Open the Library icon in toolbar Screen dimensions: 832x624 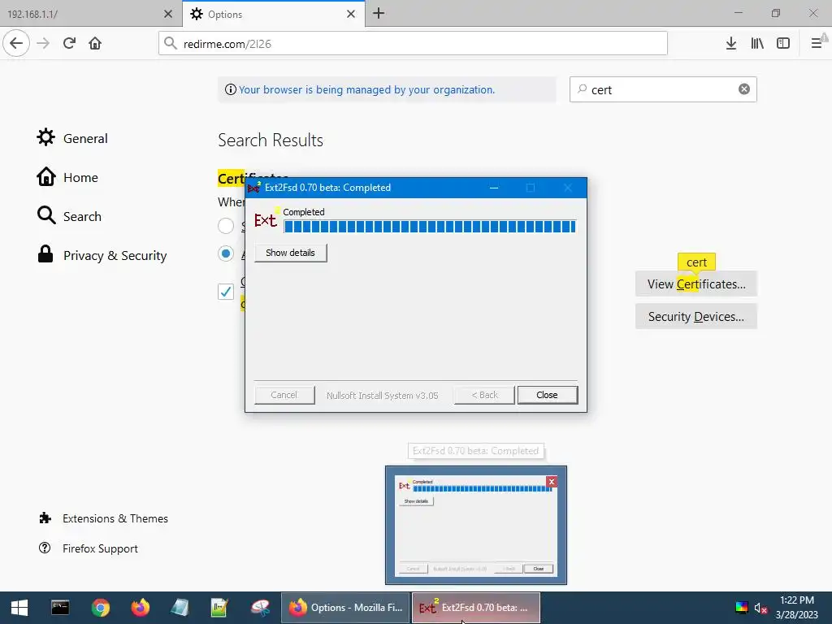point(757,44)
